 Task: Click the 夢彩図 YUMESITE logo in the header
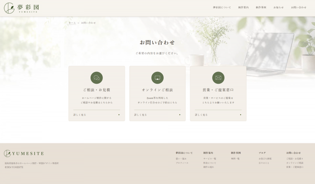(x=21, y=8)
